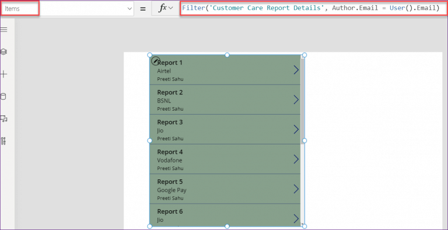Open the hamburger menu in left sidebar
The width and height of the screenshot is (448, 230).
[3, 30]
